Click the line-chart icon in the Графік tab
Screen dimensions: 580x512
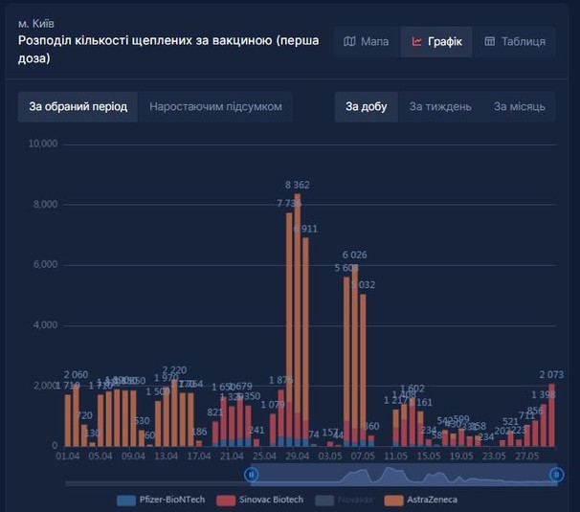coord(417,42)
